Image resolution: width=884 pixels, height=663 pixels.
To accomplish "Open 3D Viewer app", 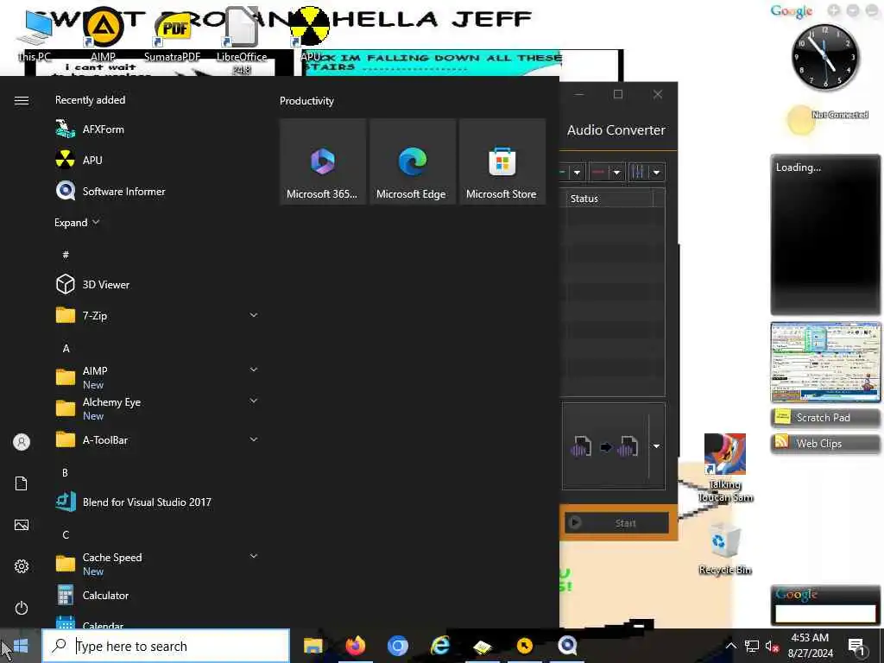I will coord(155,284).
